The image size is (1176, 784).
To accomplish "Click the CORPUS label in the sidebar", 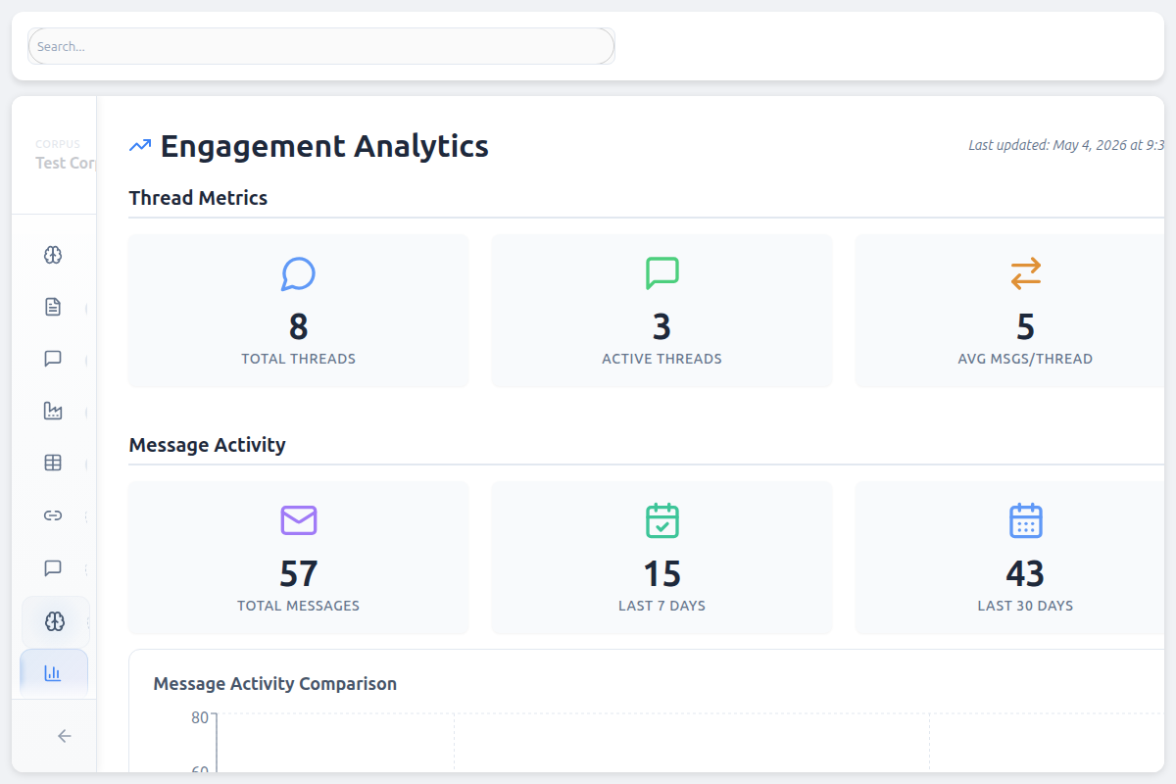I will pos(58,144).
